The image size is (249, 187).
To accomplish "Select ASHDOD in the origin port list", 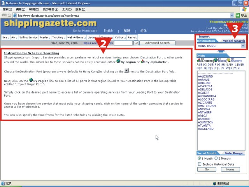I will click(204, 119).
